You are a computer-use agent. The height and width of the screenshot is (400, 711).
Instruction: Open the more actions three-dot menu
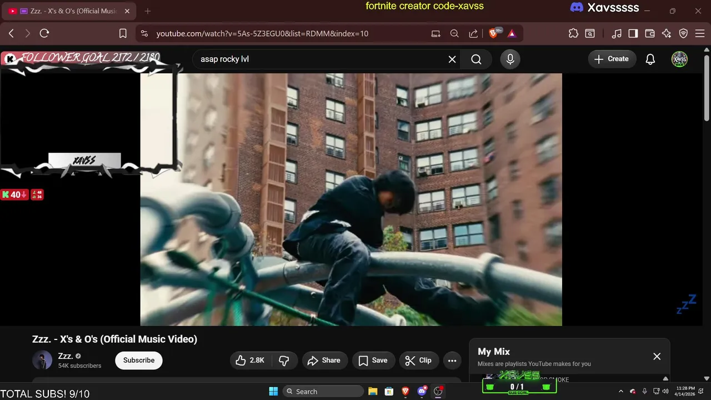click(x=452, y=361)
